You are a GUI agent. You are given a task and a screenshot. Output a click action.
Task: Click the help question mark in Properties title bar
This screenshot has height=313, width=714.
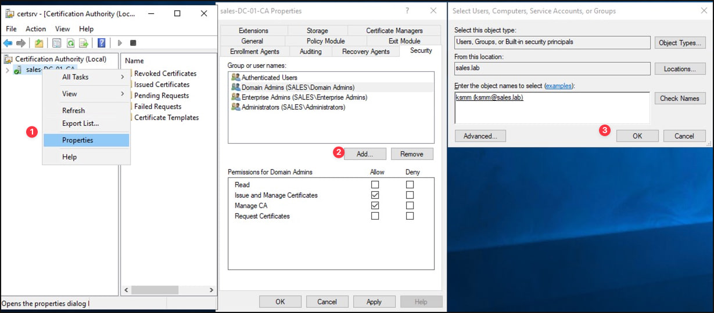[407, 10]
